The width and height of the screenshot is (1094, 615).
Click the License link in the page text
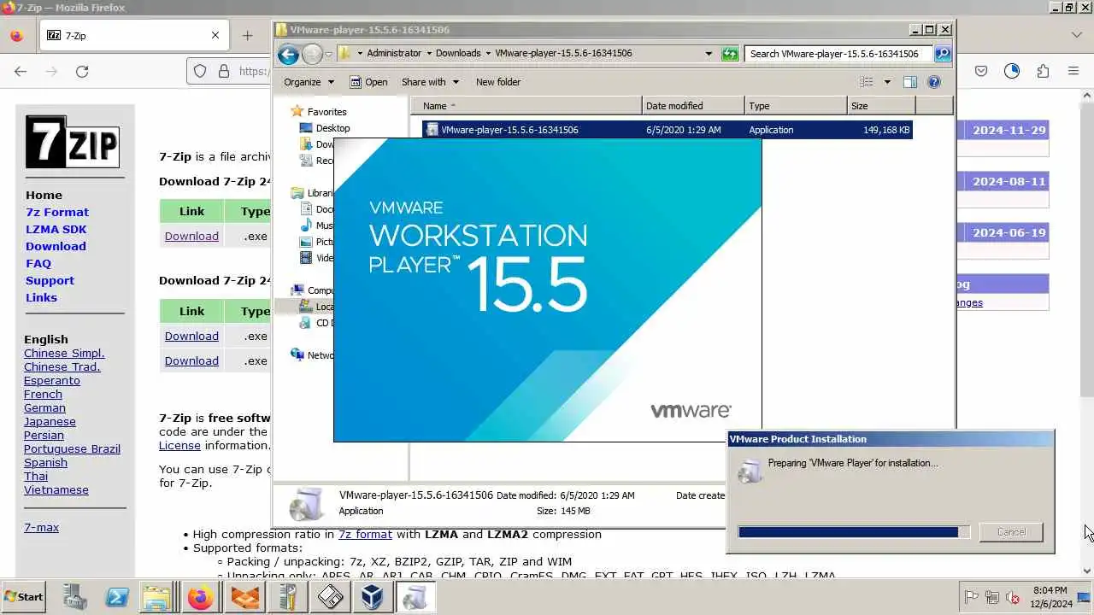point(179,445)
